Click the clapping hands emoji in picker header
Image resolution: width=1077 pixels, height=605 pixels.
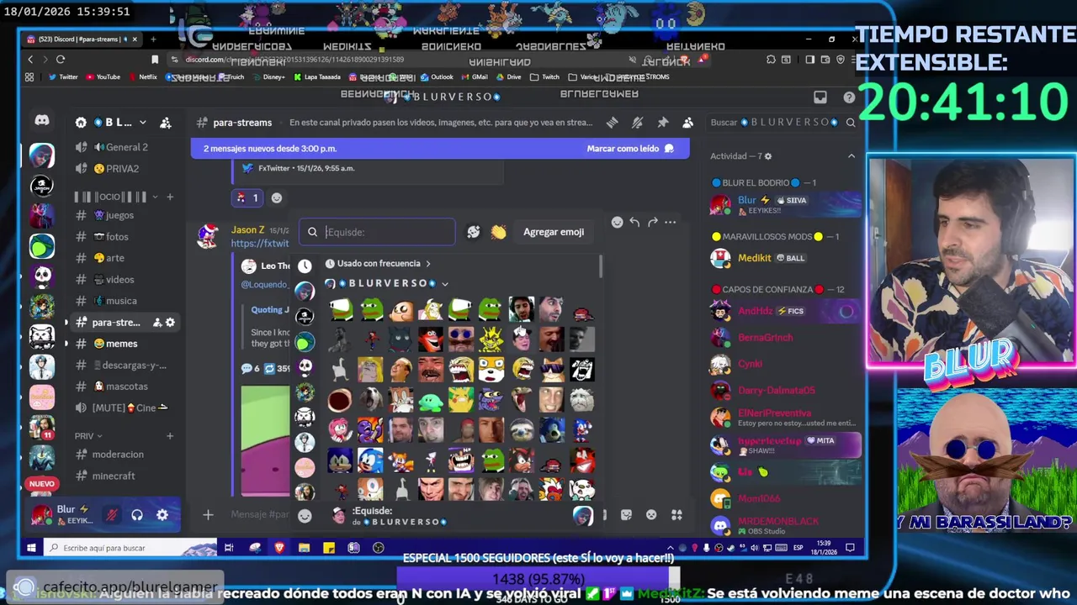coord(499,232)
